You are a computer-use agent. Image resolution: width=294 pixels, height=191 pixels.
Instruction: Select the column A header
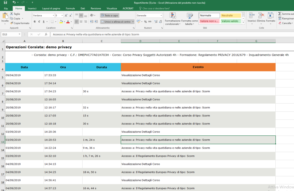pyautogui.click(x=24, y=41)
